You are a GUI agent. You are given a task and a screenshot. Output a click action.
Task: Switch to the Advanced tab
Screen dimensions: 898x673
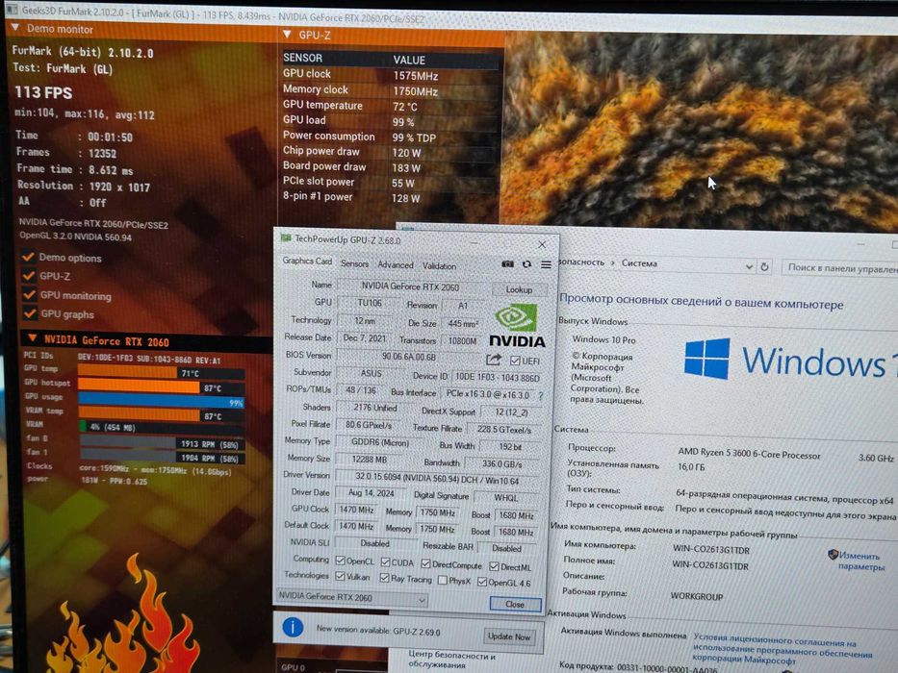coord(396,265)
